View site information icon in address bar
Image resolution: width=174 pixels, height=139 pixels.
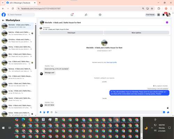18,9
